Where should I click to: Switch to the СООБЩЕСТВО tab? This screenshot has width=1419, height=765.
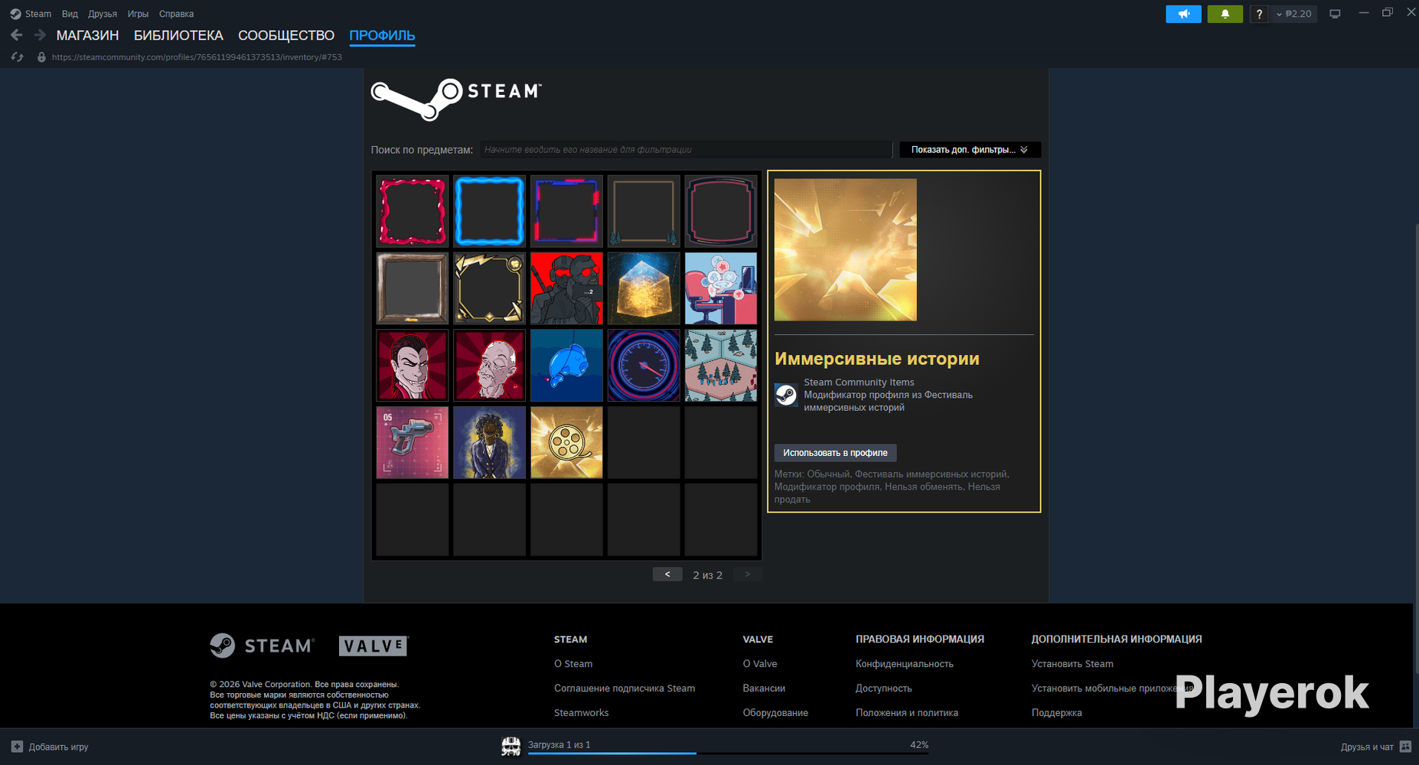coord(286,35)
